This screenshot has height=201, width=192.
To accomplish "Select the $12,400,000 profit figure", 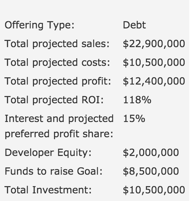I will (x=154, y=81).
